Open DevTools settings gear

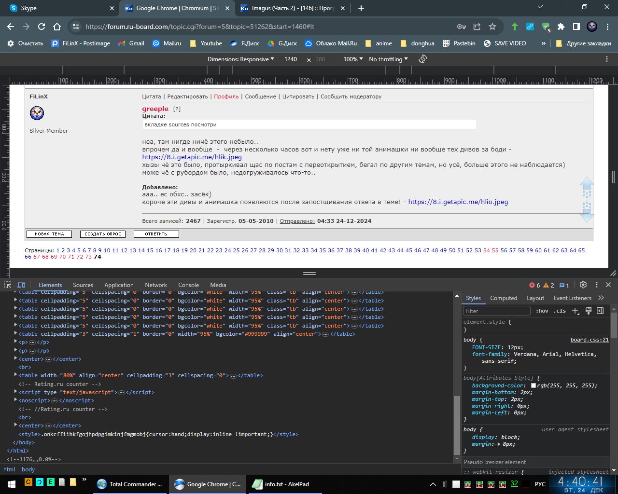pos(583,285)
